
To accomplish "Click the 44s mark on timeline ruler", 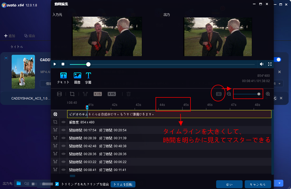I will [162, 105].
